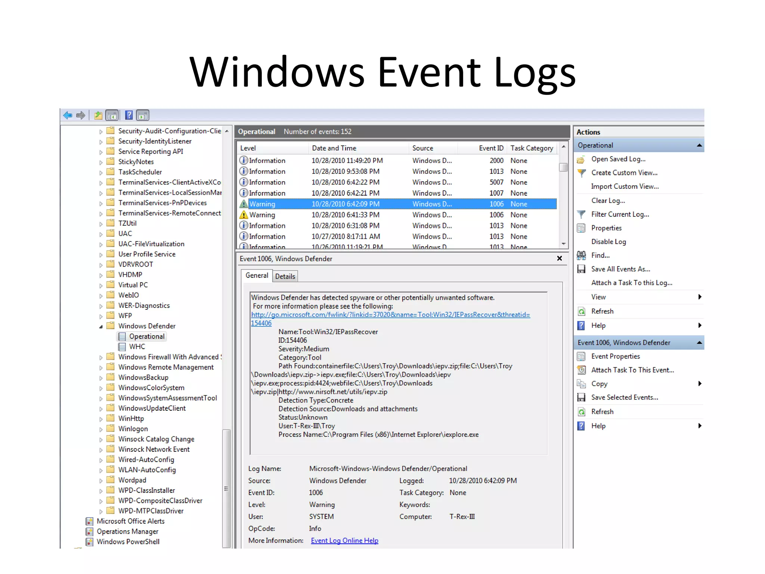Click the Microsoft Office Alerts log icon
Viewport: 765px width, 574px height.
coord(89,521)
